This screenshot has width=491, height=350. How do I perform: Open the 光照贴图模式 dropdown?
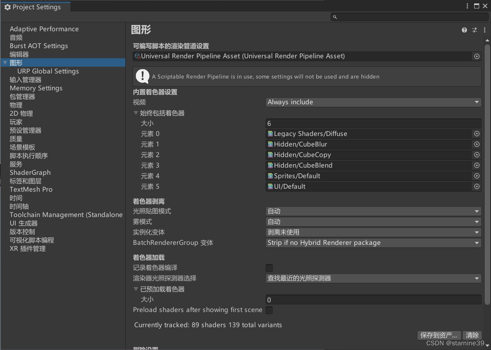tap(373, 212)
